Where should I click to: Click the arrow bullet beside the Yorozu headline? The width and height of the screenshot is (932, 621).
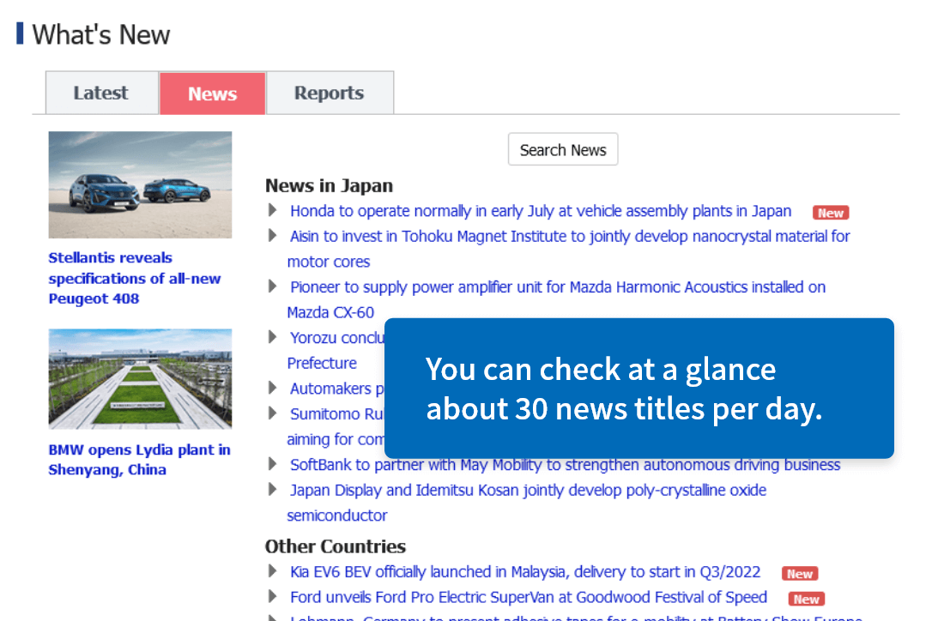click(272, 337)
